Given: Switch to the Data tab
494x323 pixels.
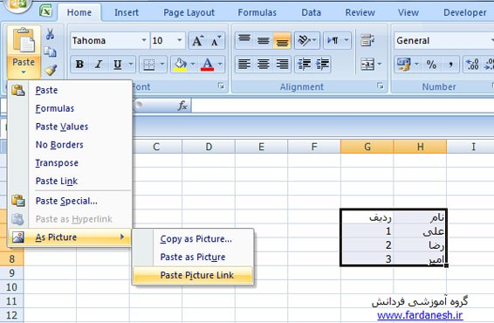Looking at the screenshot, I should click(312, 12).
